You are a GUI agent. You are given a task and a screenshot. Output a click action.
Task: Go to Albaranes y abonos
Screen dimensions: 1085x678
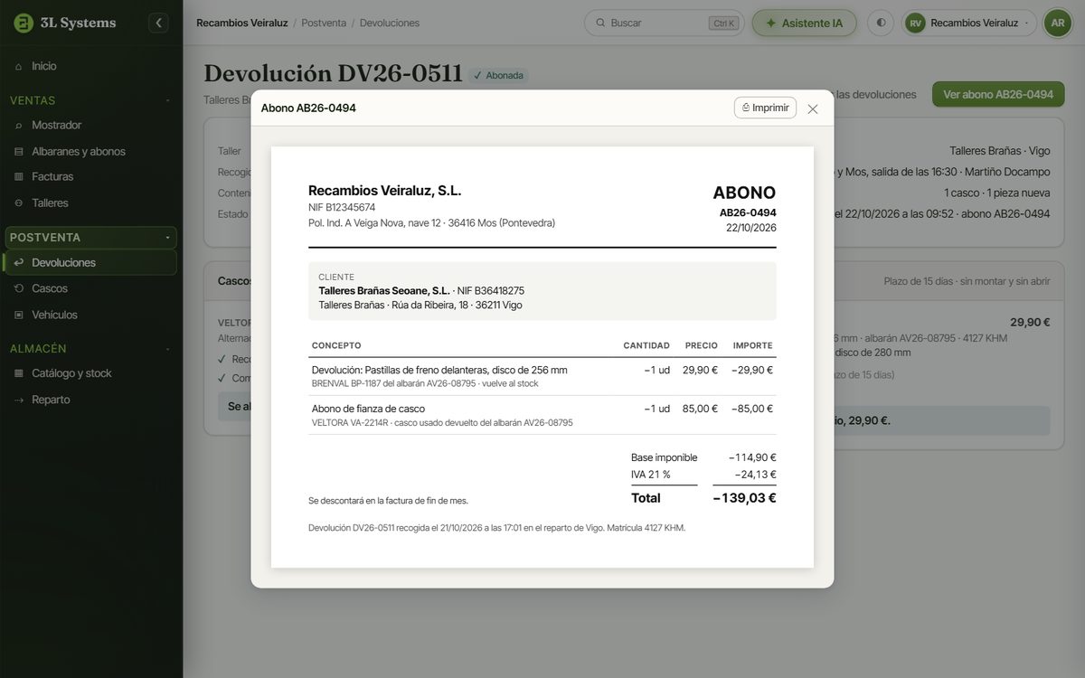91,151
